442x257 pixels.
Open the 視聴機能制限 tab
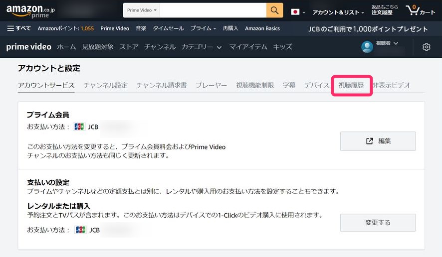pos(255,85)
